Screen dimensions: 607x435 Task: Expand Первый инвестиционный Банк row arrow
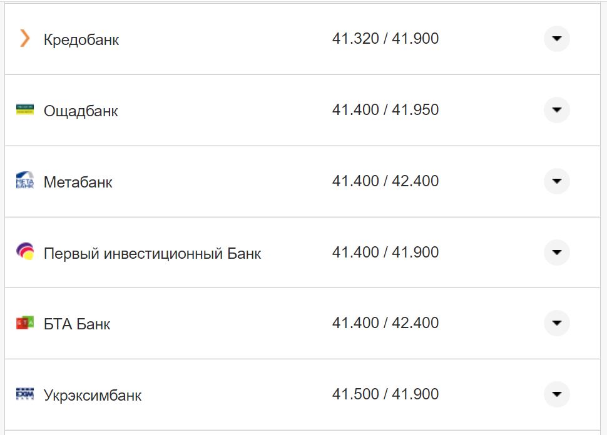[x=556, y=252]
